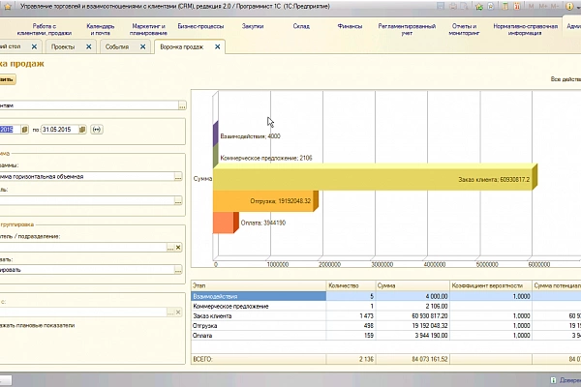Click the status bar icon at bottom right

(553, 380)
